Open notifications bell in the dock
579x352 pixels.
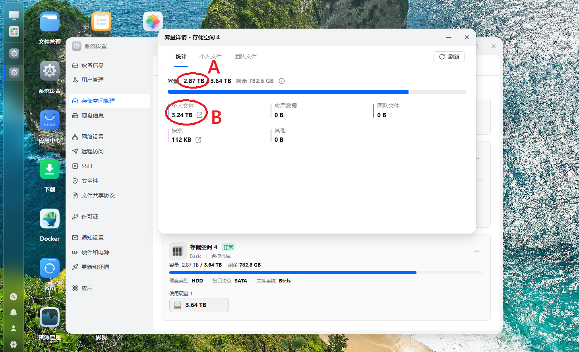pos(14,313)
